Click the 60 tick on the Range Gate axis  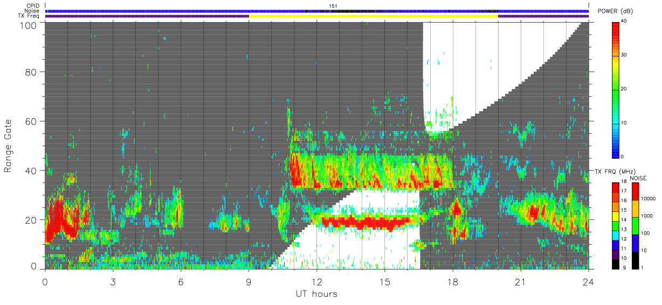(32, 121)
